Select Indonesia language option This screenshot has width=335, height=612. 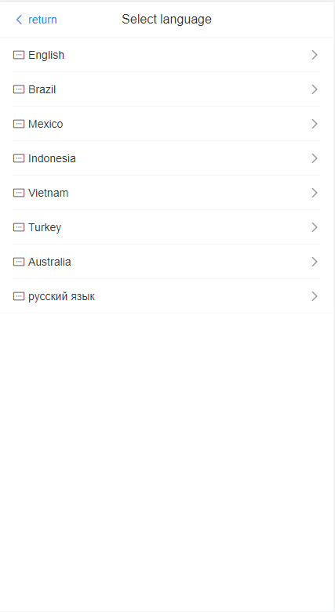coord(166,158)
